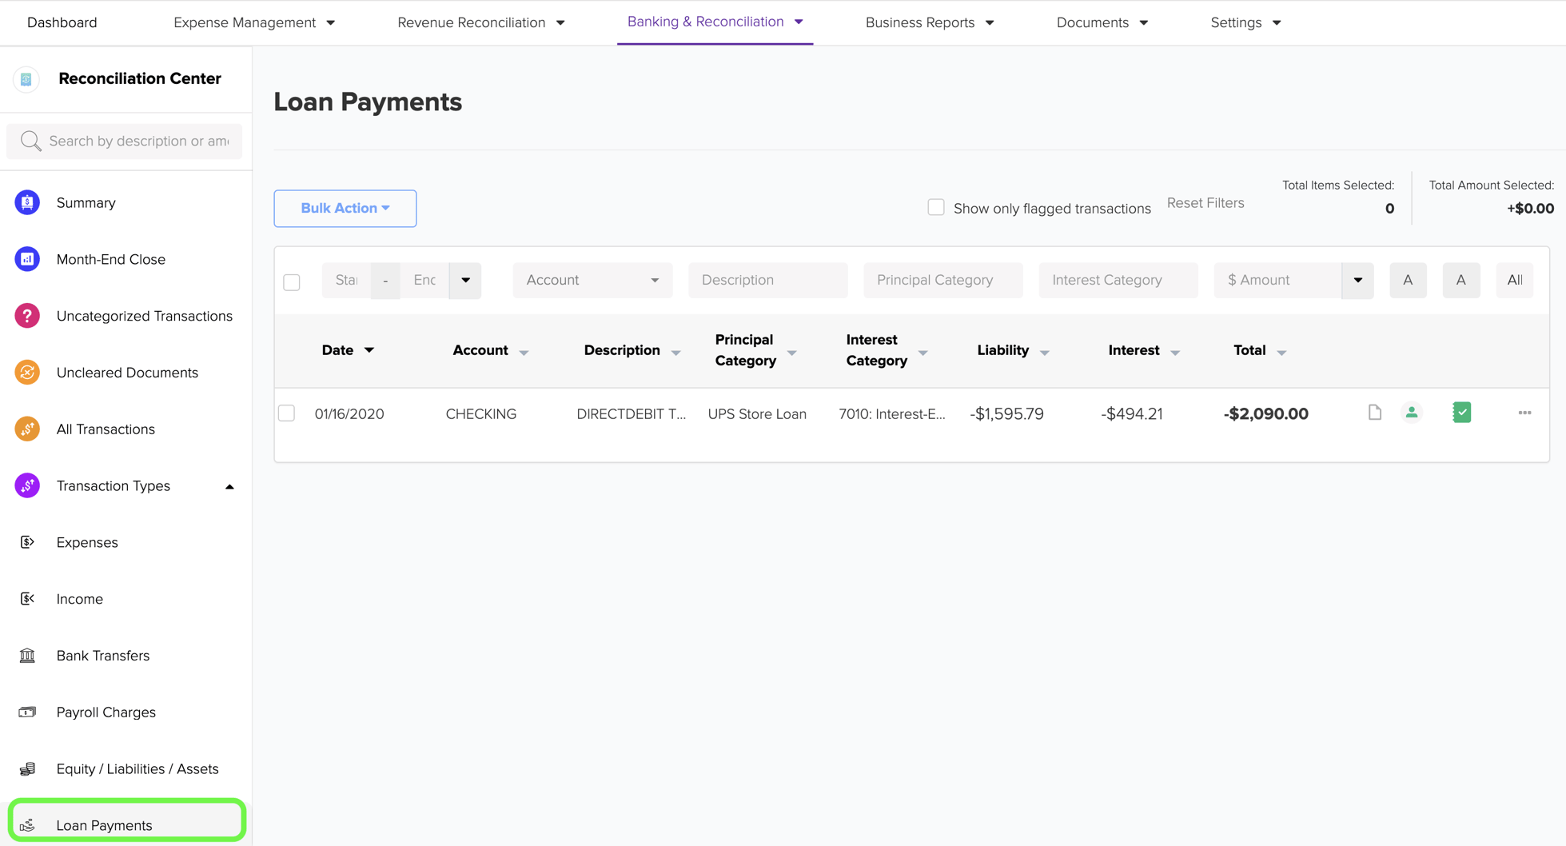Click the All filter button
1566x846 pixels.
tap(1514, 280)
